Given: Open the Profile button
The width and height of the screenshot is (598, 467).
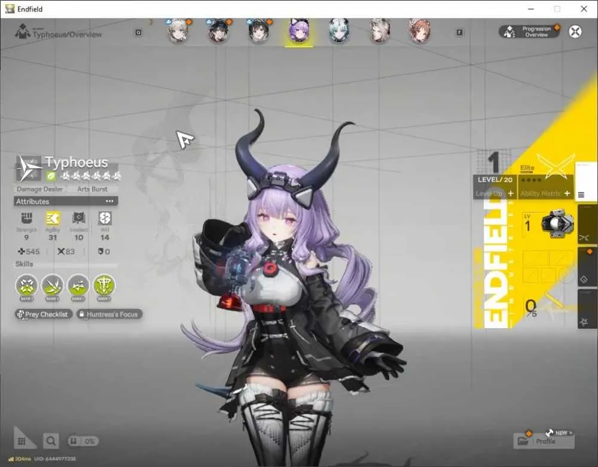Looking at the screenshot, I should click(544, 441).
